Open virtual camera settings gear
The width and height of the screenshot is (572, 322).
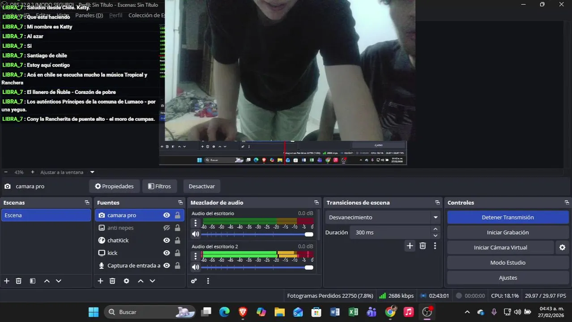tap(563, 247)
